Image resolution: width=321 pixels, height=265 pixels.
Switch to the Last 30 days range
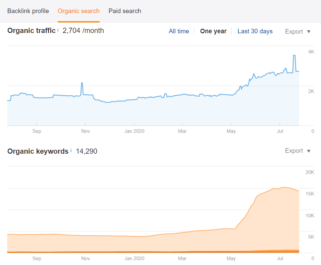click(x=255, y=31)
